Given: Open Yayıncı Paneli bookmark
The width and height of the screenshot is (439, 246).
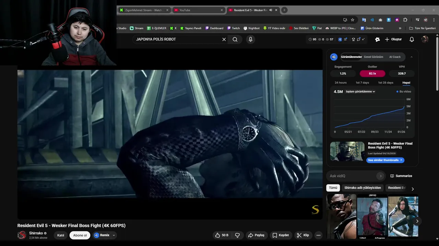Looking at the screenshot, I should tap(190, 28).
